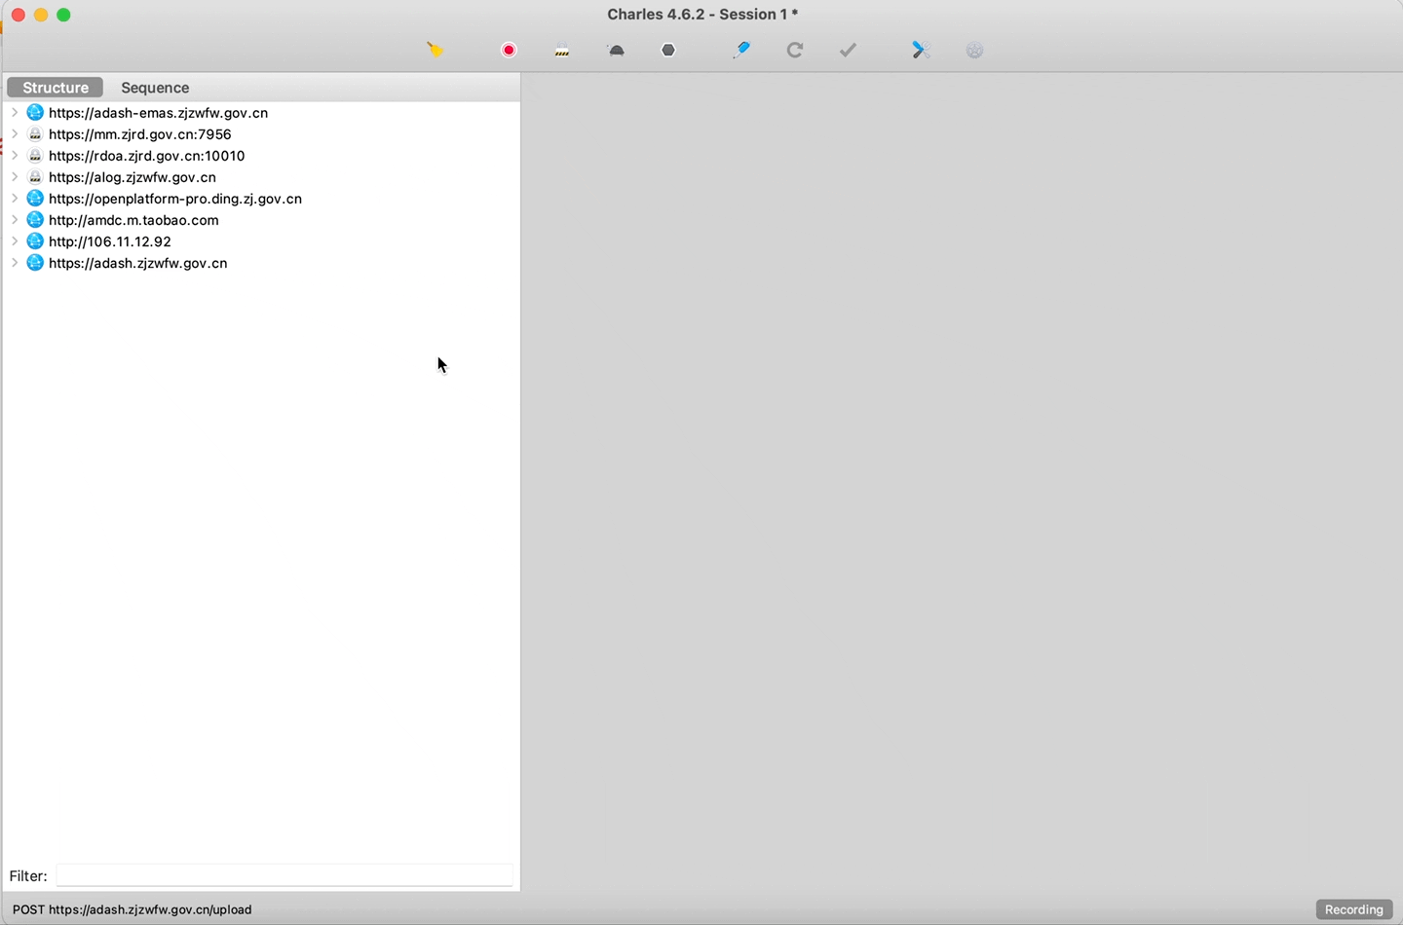Viewport: 1403px width, 925px height.
Task: Toggle SSL proxying in the toolbar
Action: click(x=562, y=51)
